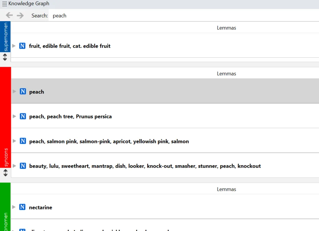This screenshot has height=231, width=319.
Task: Toggle the syncons panel resize arrows
Action: 5,172
